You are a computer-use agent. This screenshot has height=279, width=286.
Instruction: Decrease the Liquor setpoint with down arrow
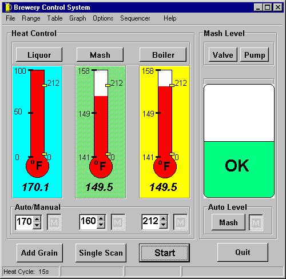pyautogui.click(x=37, y=225)
